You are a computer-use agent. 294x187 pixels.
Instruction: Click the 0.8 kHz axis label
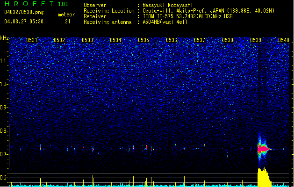[x=4, y=131]
